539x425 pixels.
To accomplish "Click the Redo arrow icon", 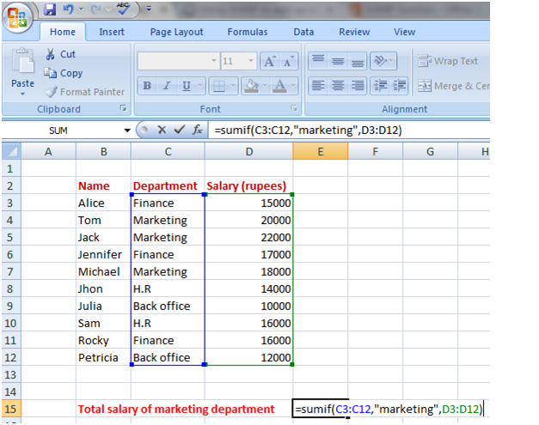I will click(95, 9).
